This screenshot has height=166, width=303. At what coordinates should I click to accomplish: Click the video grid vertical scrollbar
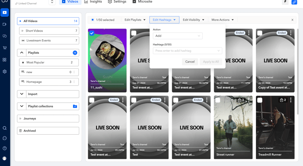pyautogui.click(x=298, y=71)
